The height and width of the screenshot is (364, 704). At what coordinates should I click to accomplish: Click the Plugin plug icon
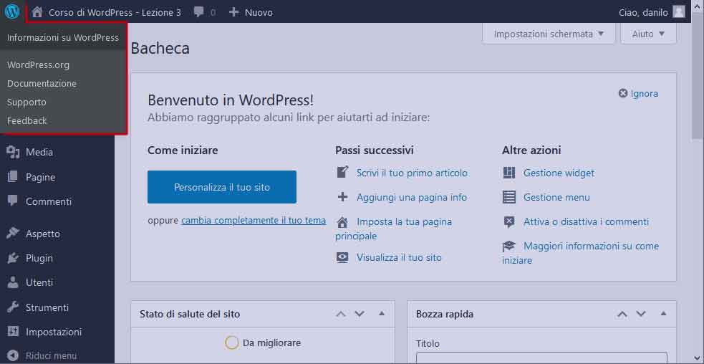13,258
